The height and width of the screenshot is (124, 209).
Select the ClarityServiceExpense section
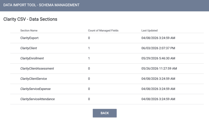[36, 89]
